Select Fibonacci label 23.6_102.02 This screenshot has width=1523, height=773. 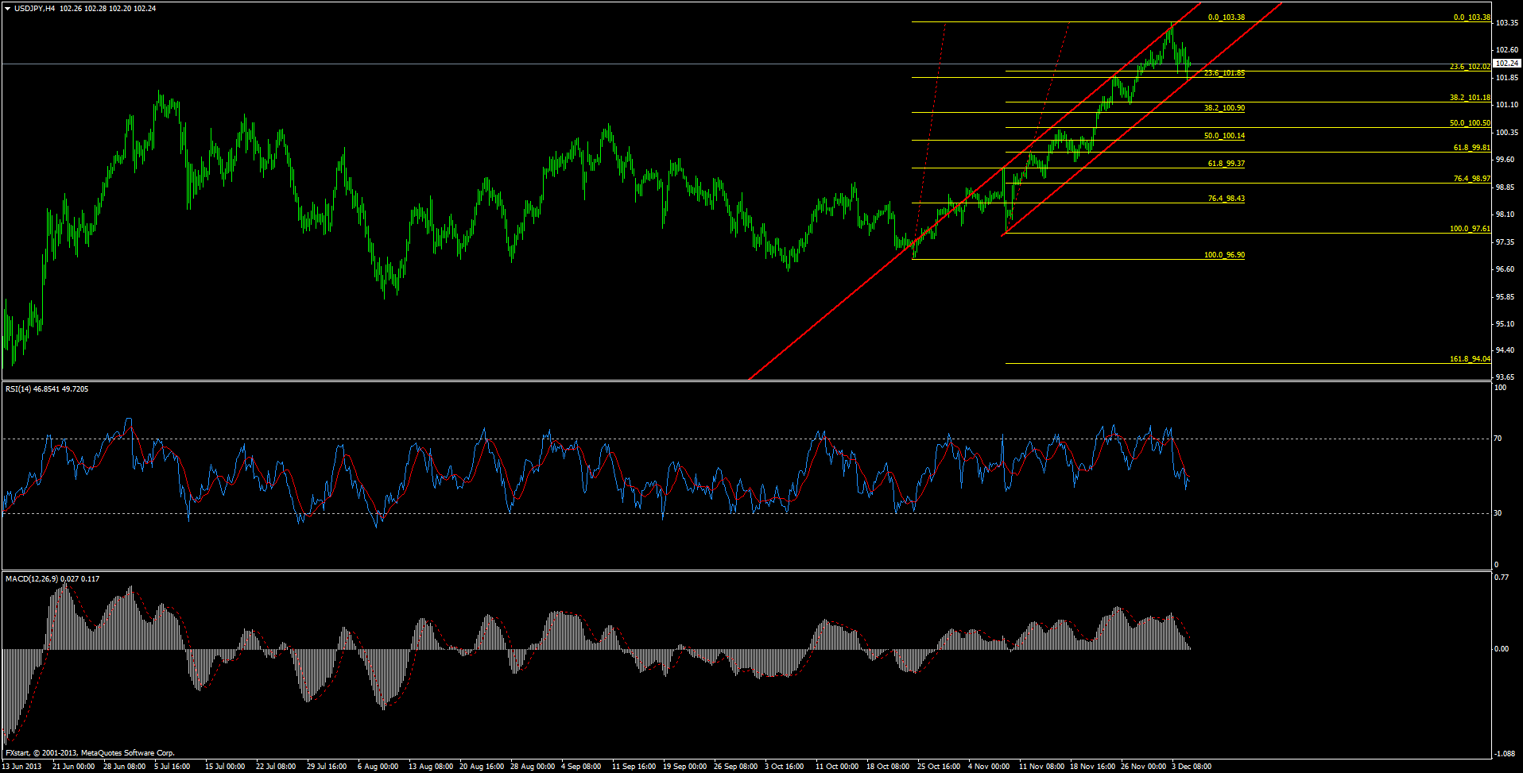click(x=1470, y=67)
